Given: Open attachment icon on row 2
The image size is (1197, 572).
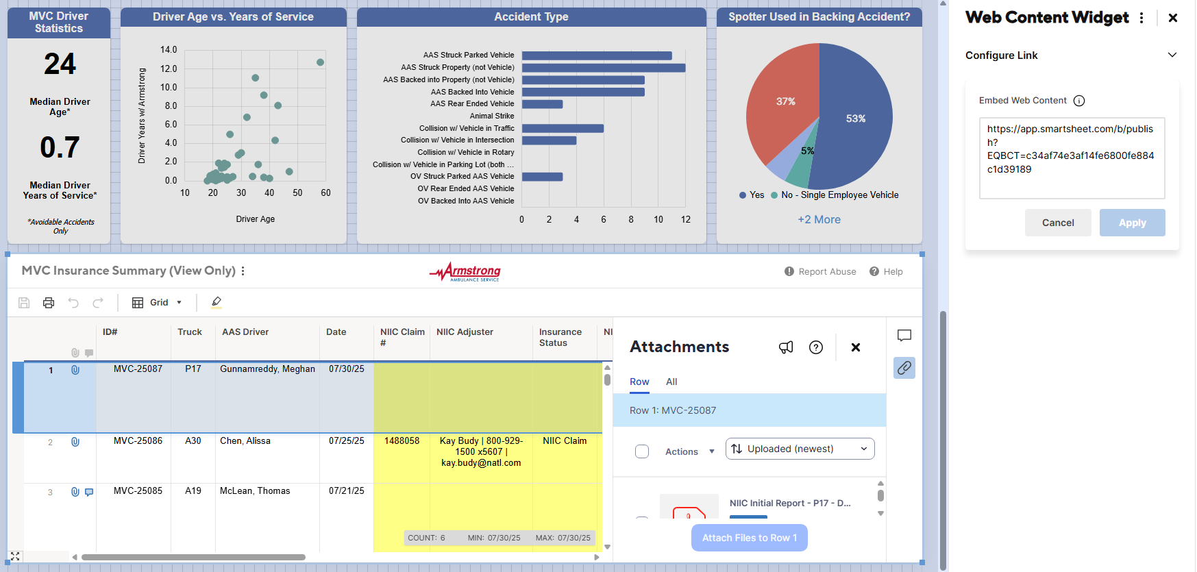Looking at the screenshot, I should tap(75, 442).
